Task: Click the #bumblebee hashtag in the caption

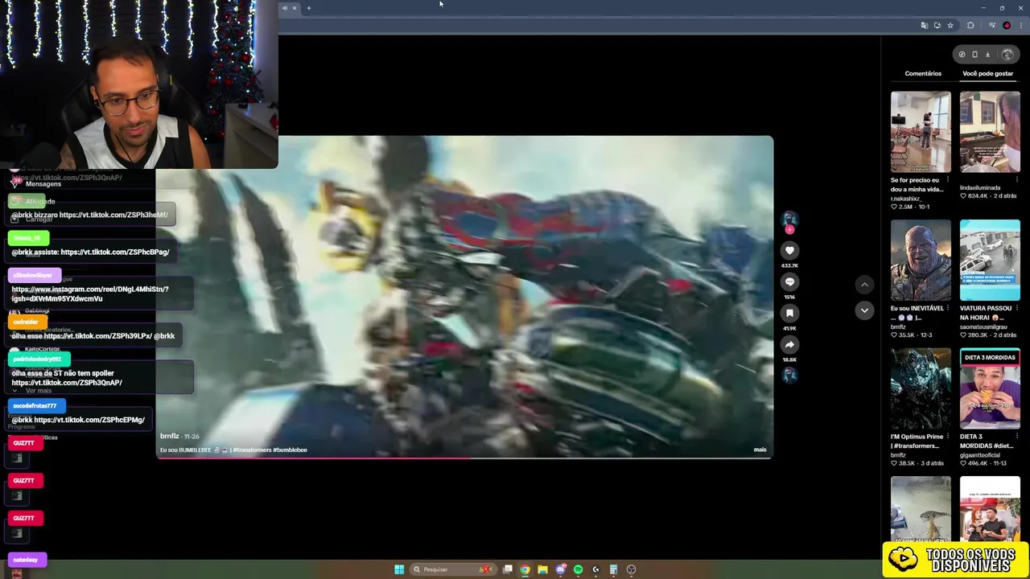Action: coord(290,450)
